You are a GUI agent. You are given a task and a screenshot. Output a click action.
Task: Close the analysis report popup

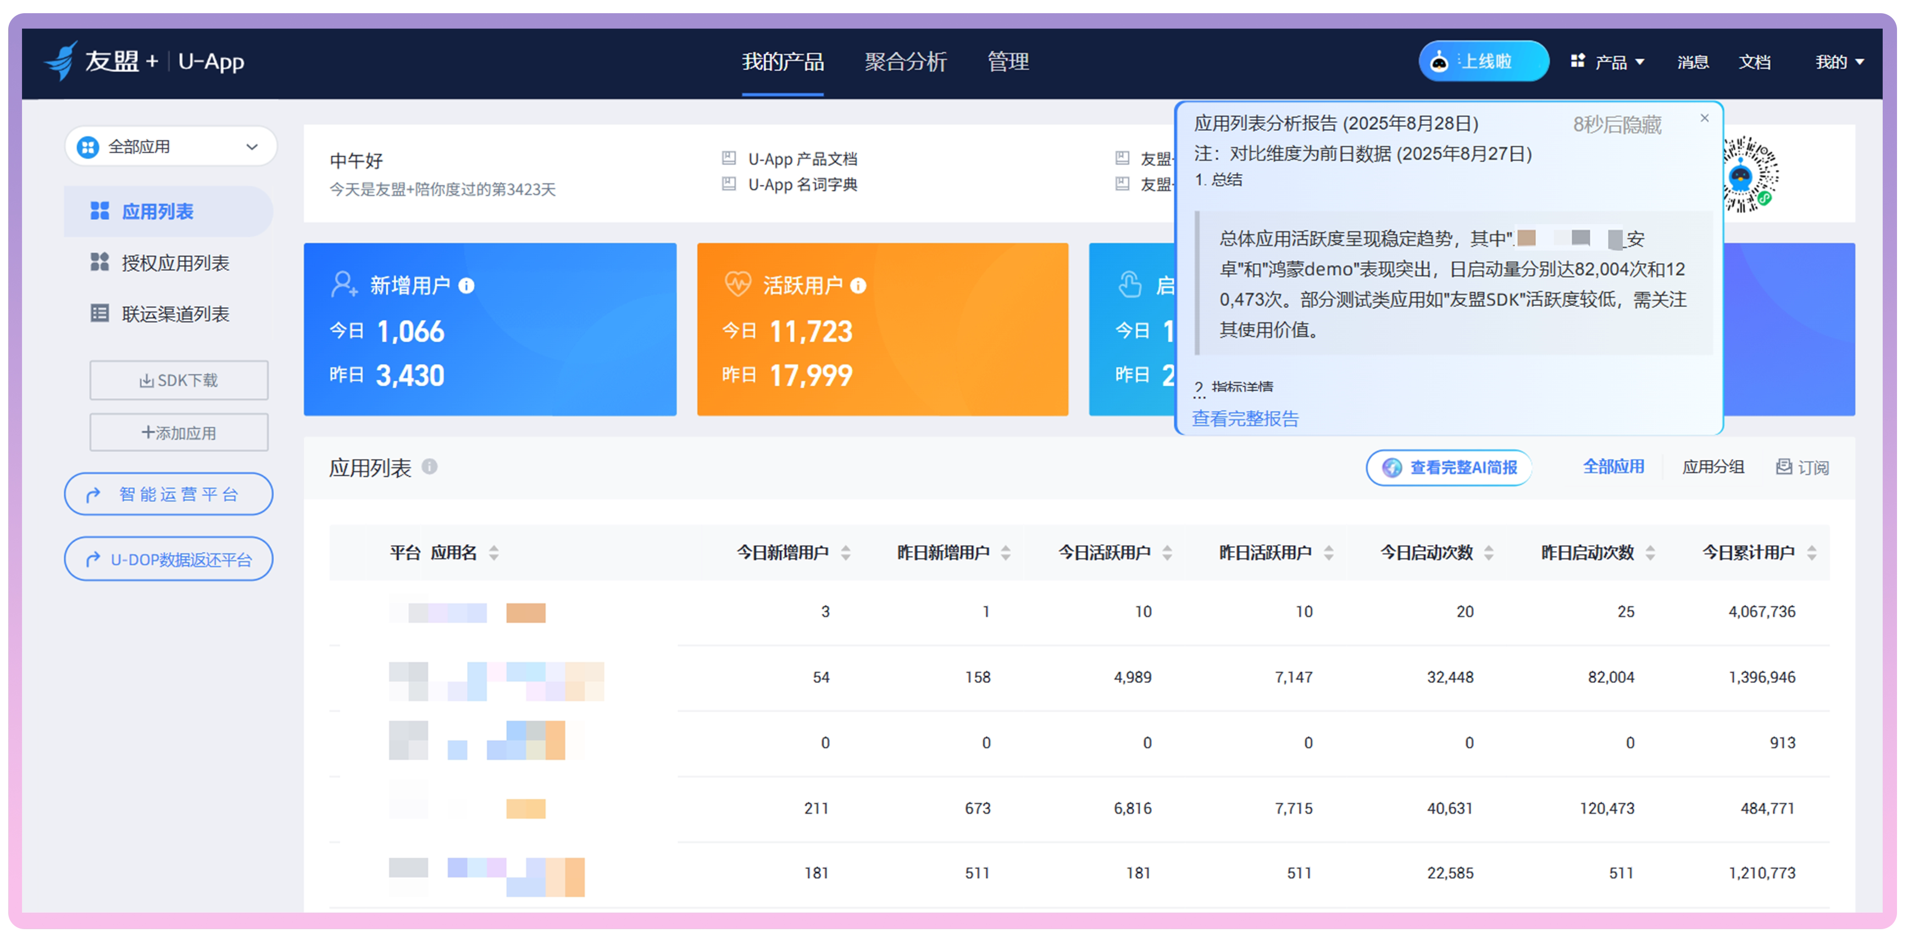click(x=1704, y=119)
